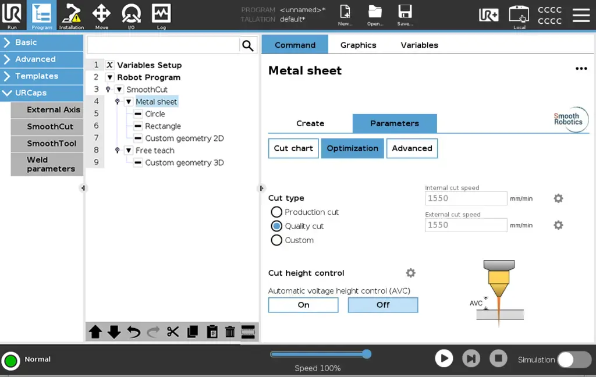Collapse the Free teach tree node
Image resolution: width=596 pixels, height=377 pixels.
coord(129,150)
